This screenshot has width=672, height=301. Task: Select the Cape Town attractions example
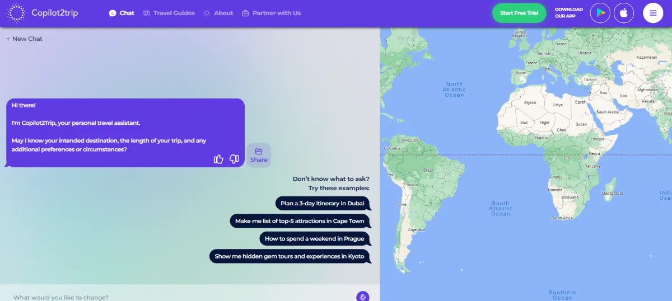click(x=300, y=221)
